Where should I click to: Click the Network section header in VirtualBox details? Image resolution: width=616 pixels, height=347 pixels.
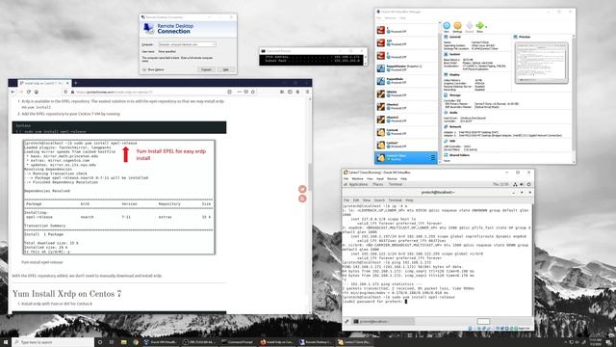click(455, 126)
